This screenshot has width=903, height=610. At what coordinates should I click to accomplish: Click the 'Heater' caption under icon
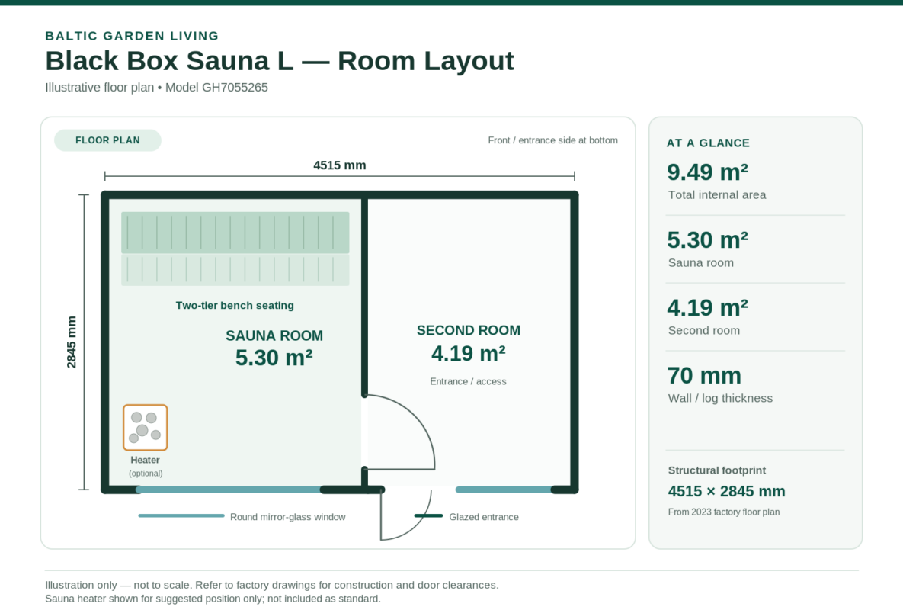(145, 461)
